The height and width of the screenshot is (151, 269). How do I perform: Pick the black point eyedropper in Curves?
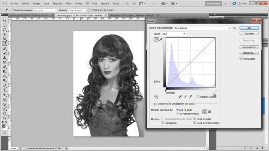coord(180,97)
